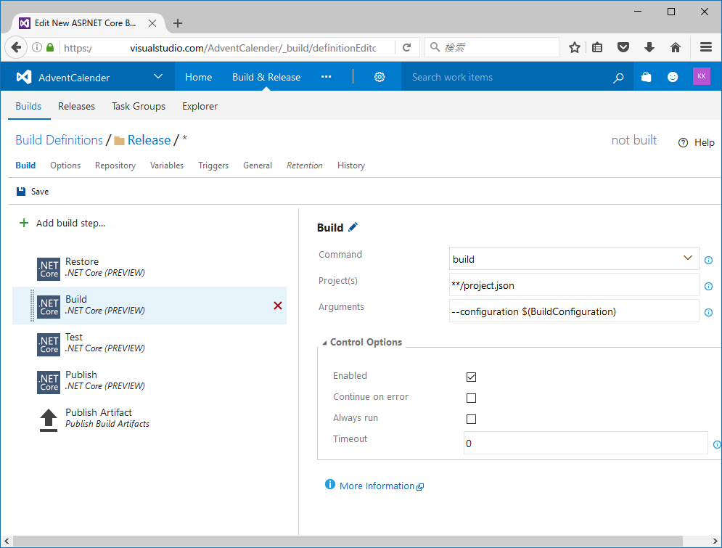Viewport: 722px width, 548px height.
Task: Switch to the Triggers tab
Action: point(213,165)
